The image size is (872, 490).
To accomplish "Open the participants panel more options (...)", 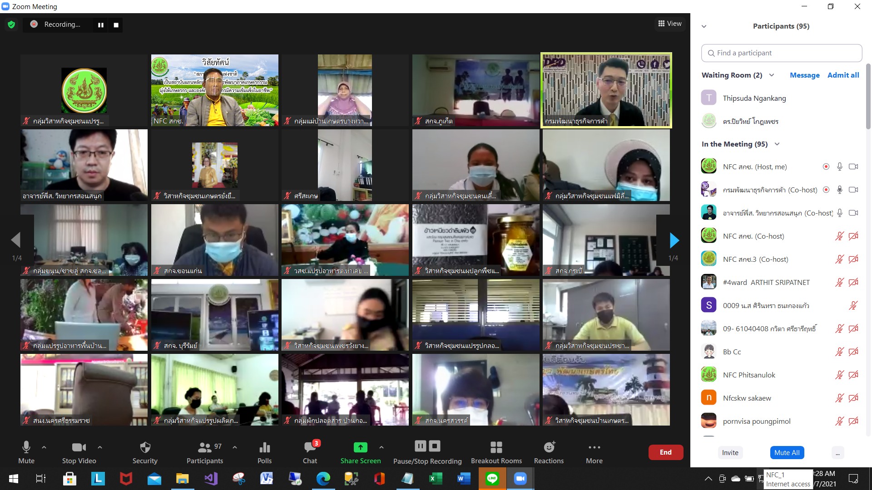I will pos(837,453).
